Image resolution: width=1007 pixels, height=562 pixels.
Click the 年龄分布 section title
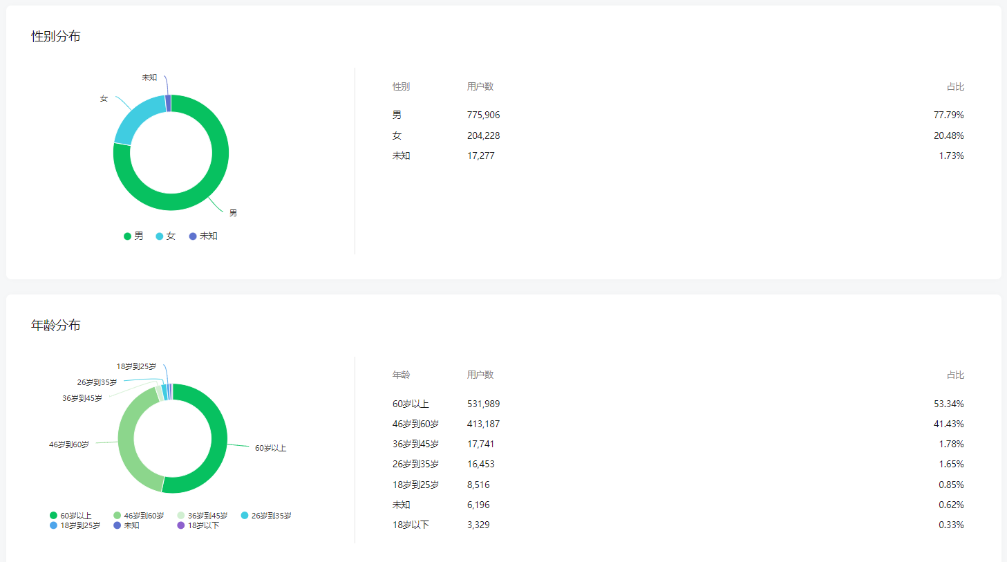56,325
